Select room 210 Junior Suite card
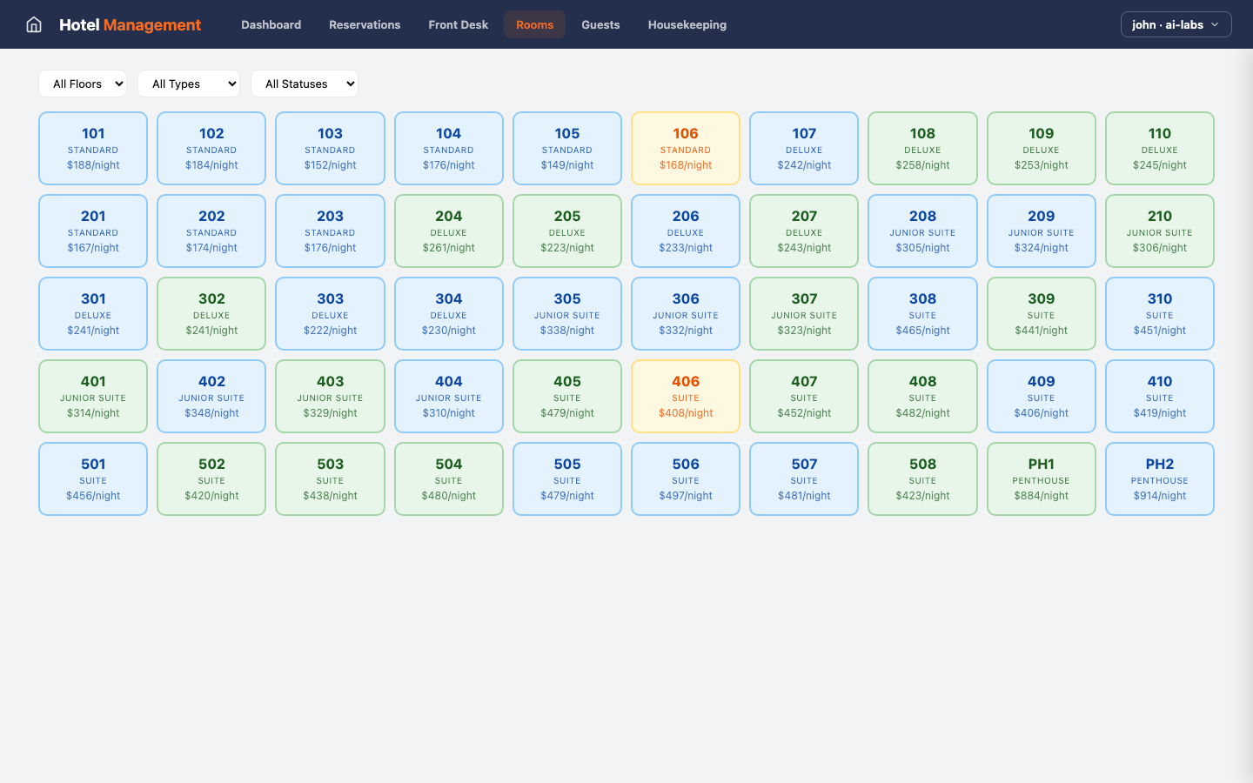Viewport: 1253px width, 783px height. point(1159,231)
